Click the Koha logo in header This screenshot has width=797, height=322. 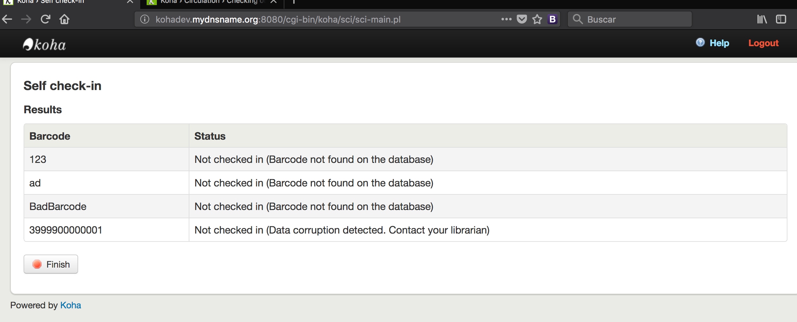[44, 45]
